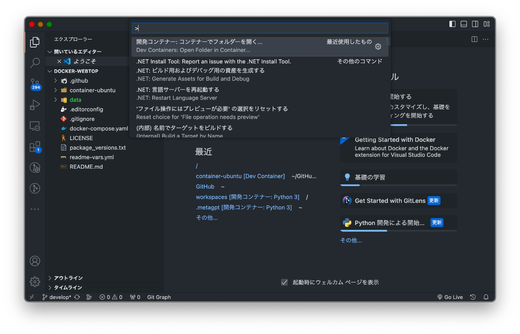Viewport: 520px width, 334px height.
Task: Open the Search view icon
Action: (35, 63)
